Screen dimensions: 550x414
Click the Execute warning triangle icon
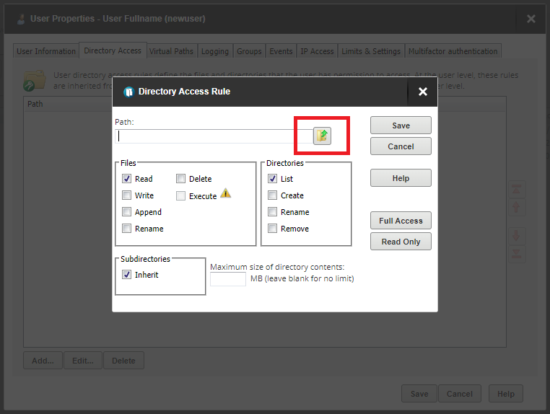(225, 194)
